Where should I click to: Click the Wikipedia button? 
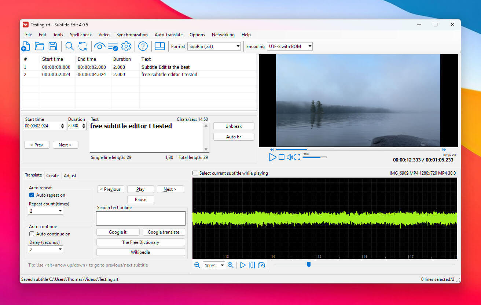141,252
